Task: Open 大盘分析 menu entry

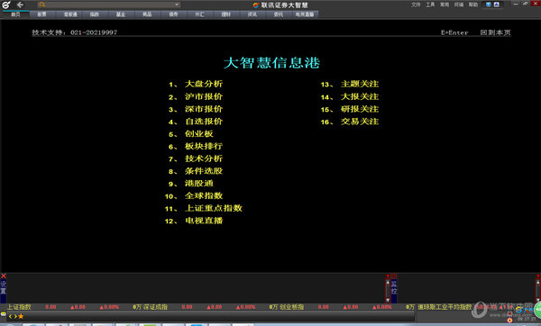Action: point(204,84)
